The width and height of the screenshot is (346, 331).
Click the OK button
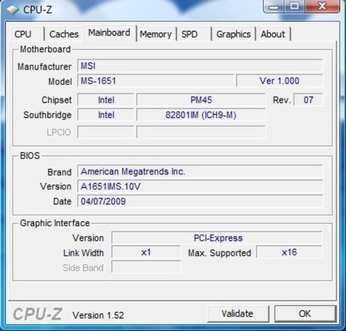tap(305, 313)
